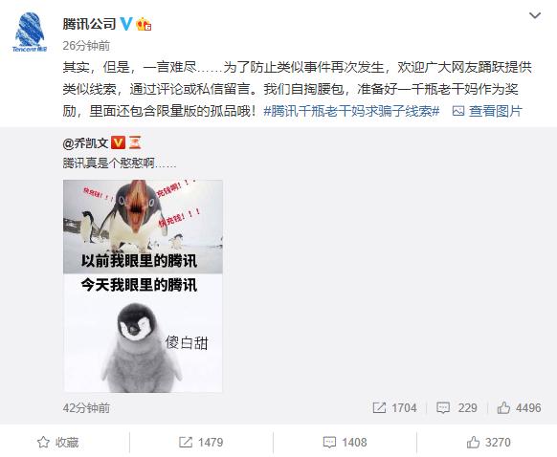This screenshot has width=557, height=457.
Task: Click the level badge next to 乔凯文
Action: pyautogui.click(x=135, y=142)
